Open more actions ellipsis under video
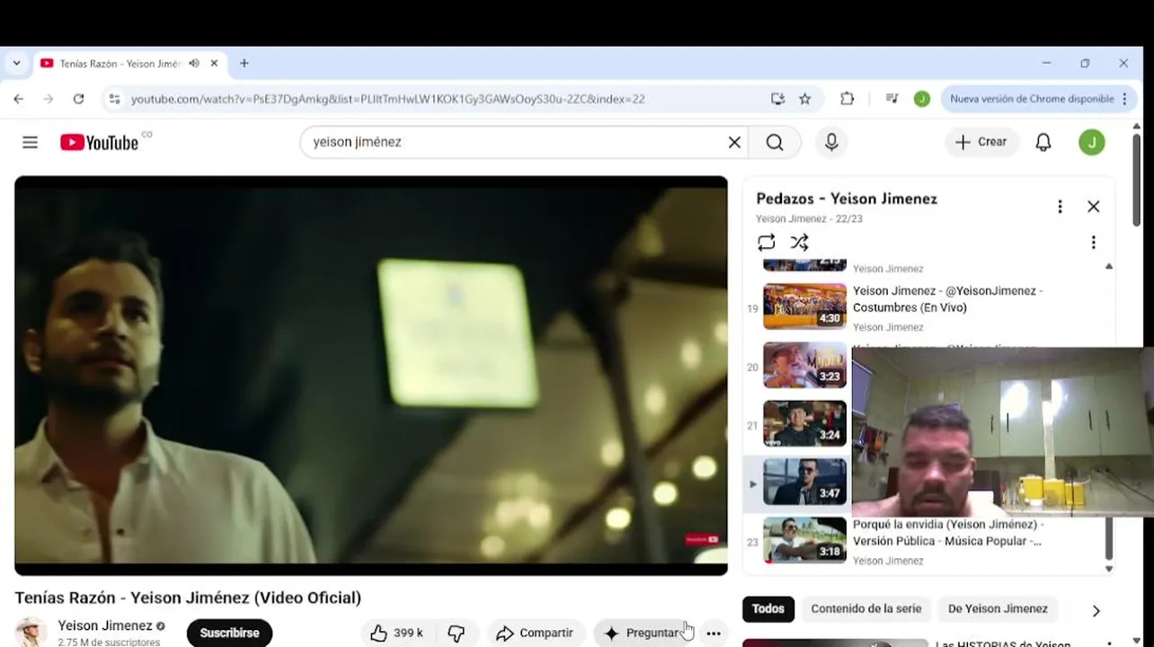The image size is (1154, 647). [714, 634]
